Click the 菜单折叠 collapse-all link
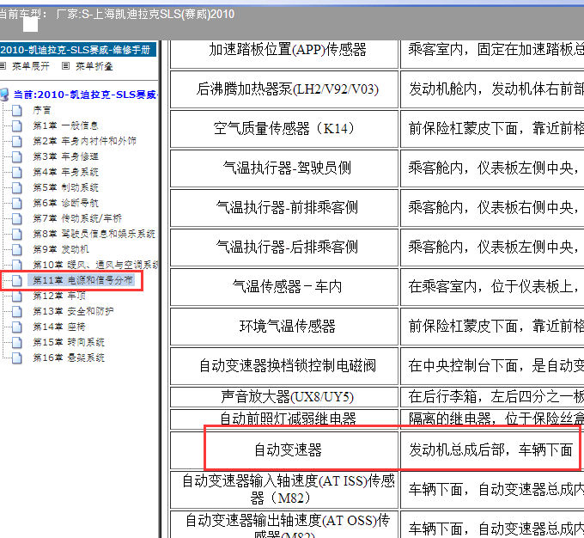The image size is (584, 538). coord(94,66)
